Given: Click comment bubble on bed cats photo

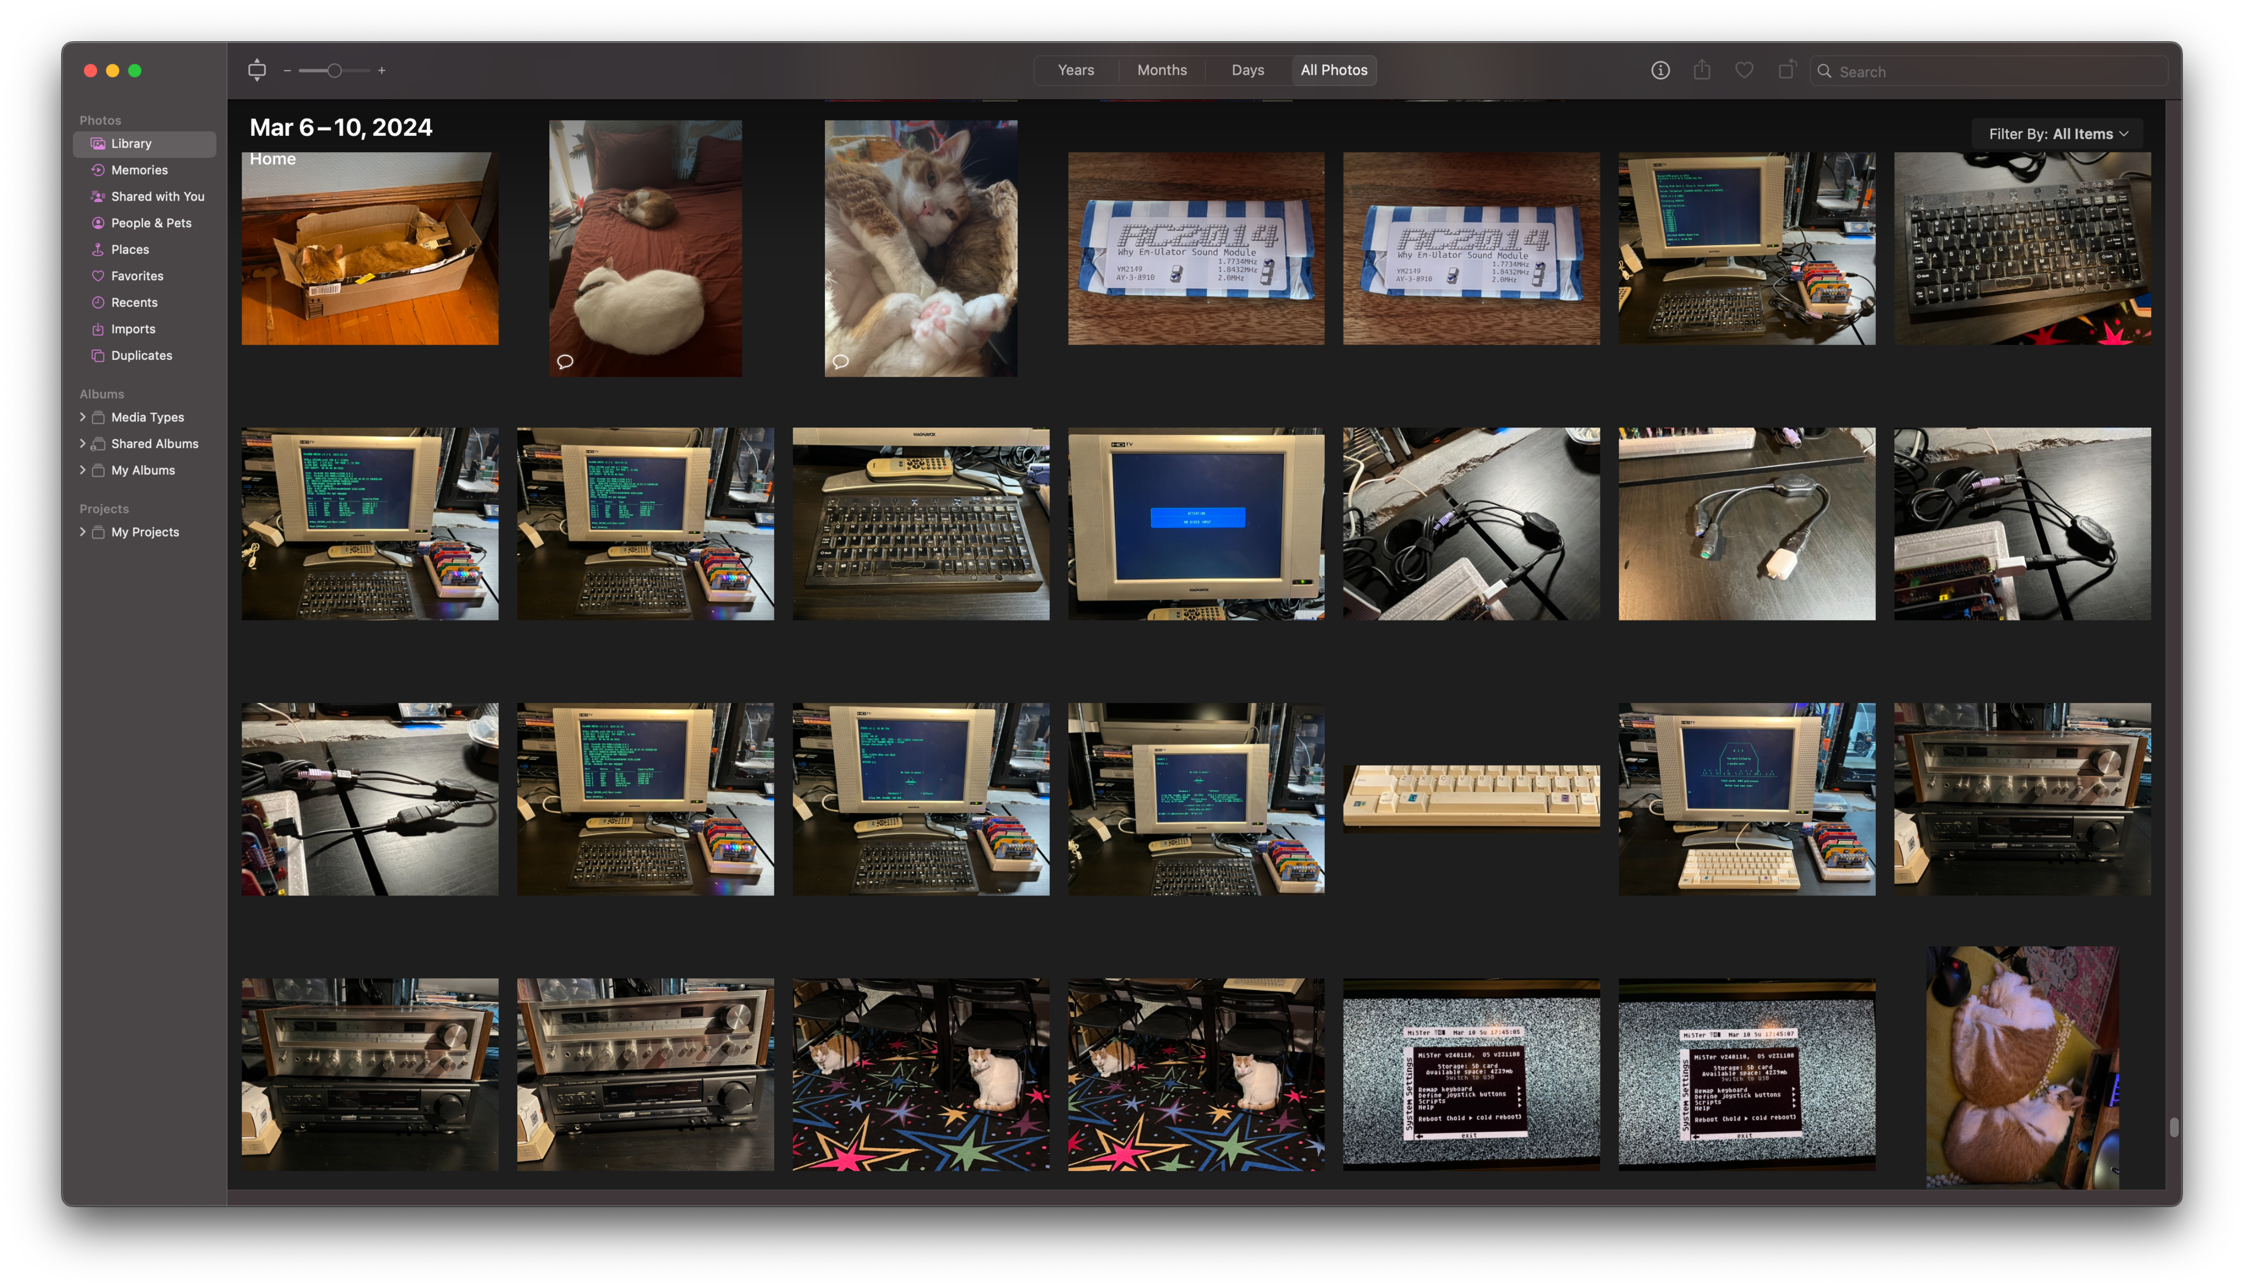Looking at the screenshot, I should (x=565, y=361).
